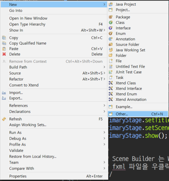Click the Xtend Annotation icon
The height and width of the screenshot is (181, 169).
pyautogui.click(x=111, y=100)
